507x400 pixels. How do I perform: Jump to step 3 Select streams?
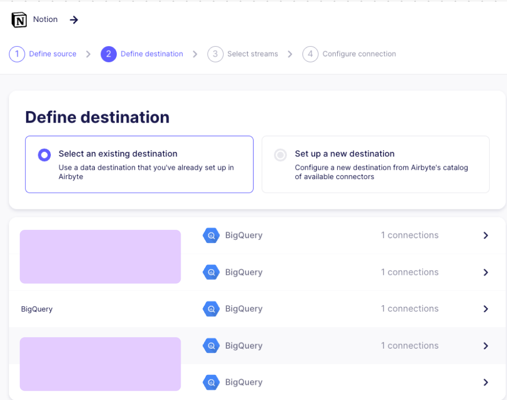tap(243, 54)
